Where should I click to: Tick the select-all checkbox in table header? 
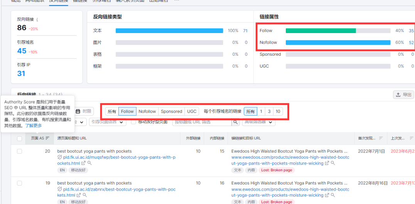point(20,138)
